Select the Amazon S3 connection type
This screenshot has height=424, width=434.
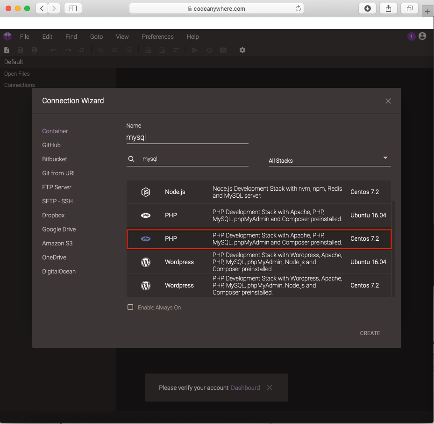point(57,244)
